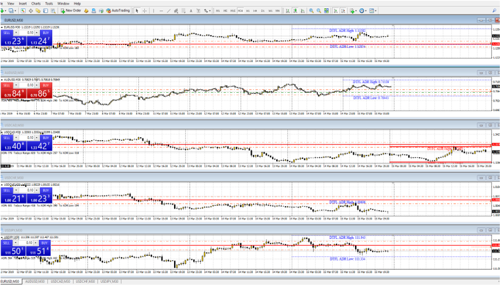
Task: Switch timeframe to M5
Action: point(225,11)
